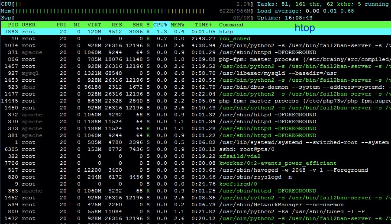This screenshot has width=391, height=224.
Task: Click the TIME+ column header
Action: click(x=204, y=25)
